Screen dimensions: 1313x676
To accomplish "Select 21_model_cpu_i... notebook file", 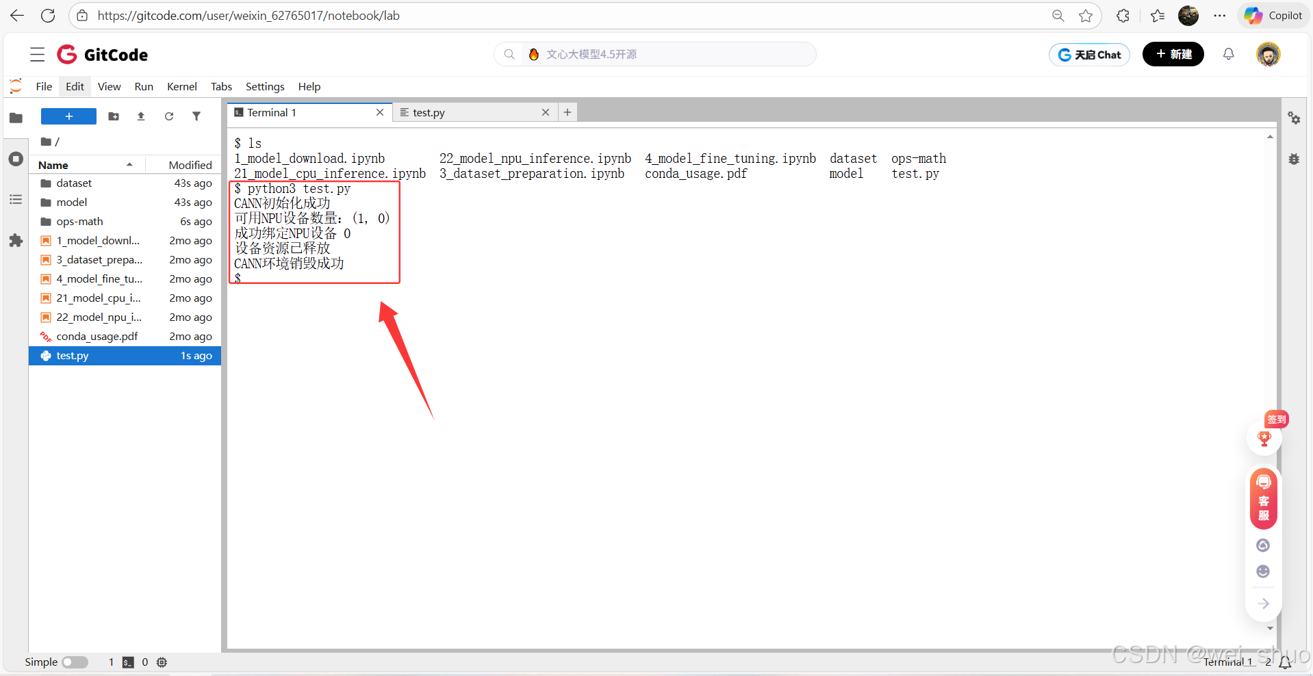I will coord(125,298).
